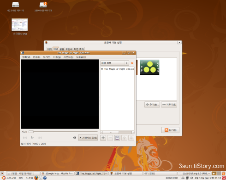This screenshot has width=226, height=180.
Task: Move playlist item down
Action: coord(131,138)
